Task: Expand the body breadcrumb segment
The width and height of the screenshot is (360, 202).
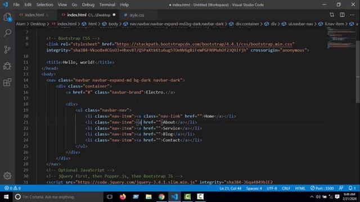Action: 113,24
